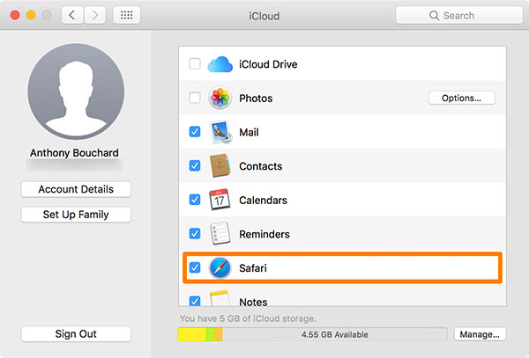This screenshot has height=358, width=529.
Task: Click the account profile picture
Action: (x=76, y=91)
